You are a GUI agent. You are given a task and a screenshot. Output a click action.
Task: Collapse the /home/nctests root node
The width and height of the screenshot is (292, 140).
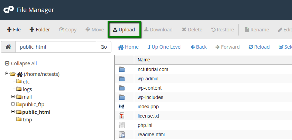[7, 73]
